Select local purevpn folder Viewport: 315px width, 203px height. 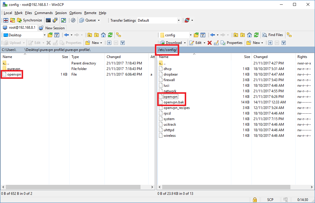pyautogui.click(x=14, y=69)
